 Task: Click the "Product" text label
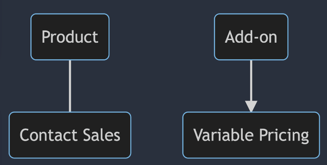pyautogui.click(x=70, y=37)
